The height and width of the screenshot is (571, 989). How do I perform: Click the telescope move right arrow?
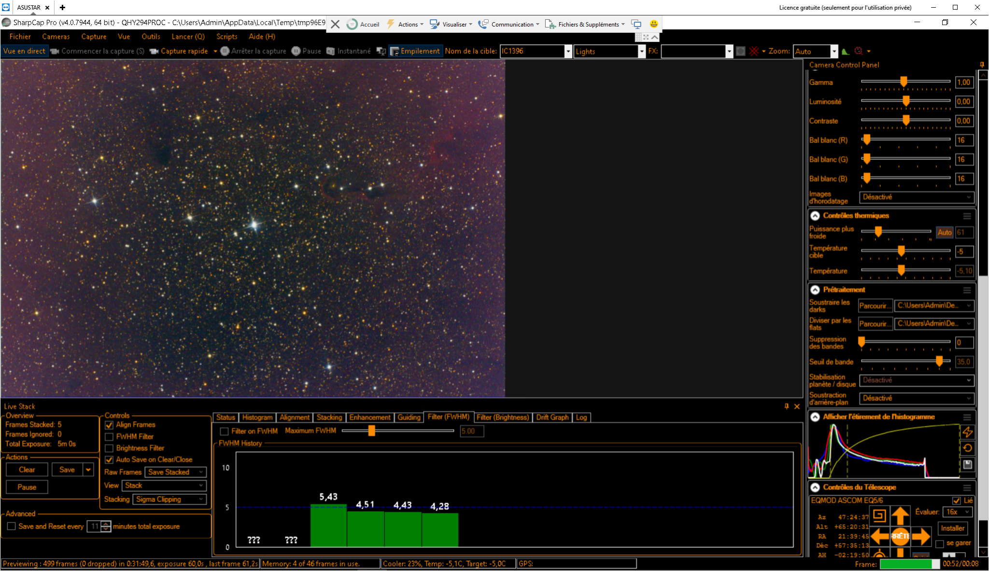921,536
